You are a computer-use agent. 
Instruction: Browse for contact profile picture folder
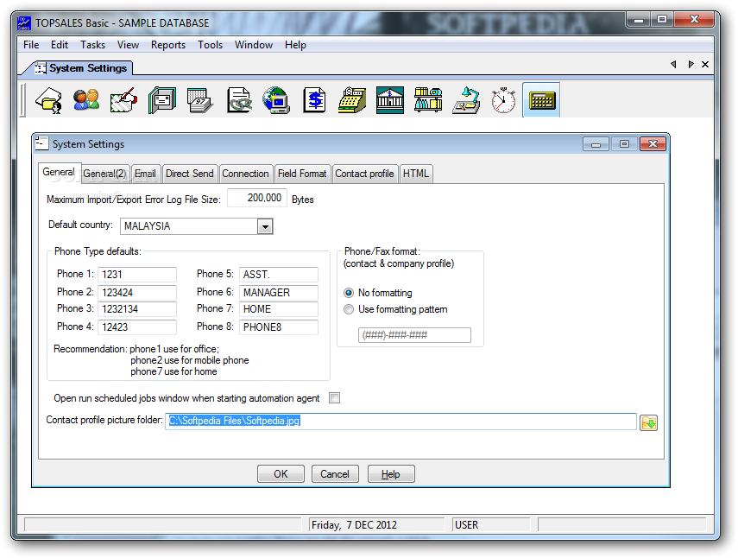click(x=648, y=422)
